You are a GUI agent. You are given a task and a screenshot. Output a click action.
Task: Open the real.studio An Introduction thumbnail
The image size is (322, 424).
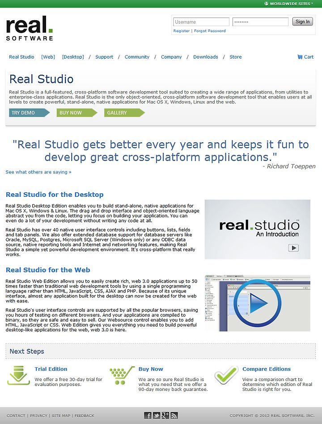coord(258,229)
